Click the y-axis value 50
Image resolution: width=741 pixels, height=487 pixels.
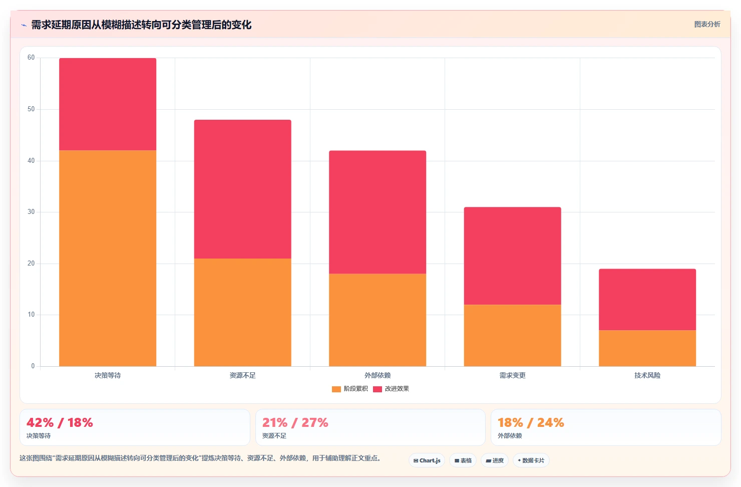(31, 109)
